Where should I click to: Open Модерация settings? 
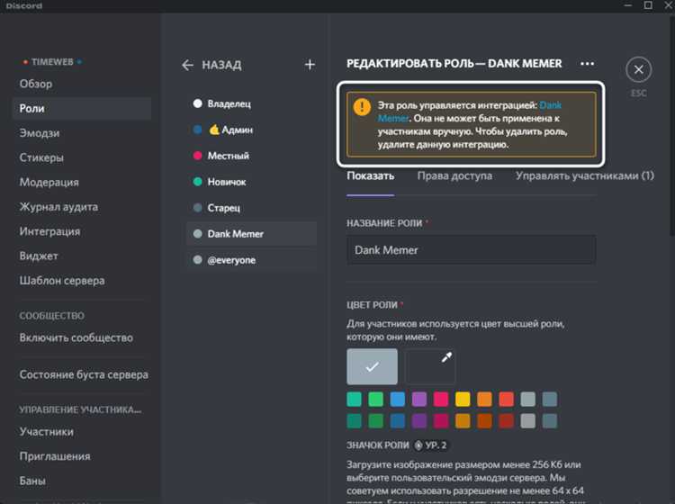(x=82, y=182)
